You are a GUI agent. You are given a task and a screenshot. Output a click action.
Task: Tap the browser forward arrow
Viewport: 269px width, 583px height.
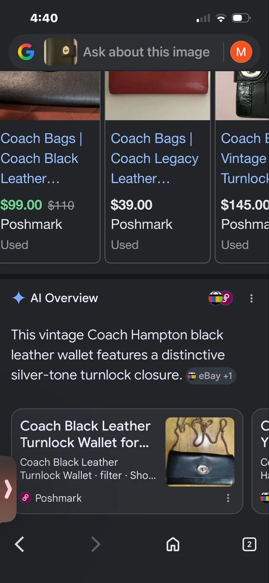pyautogui.click(x=96, y=544)
